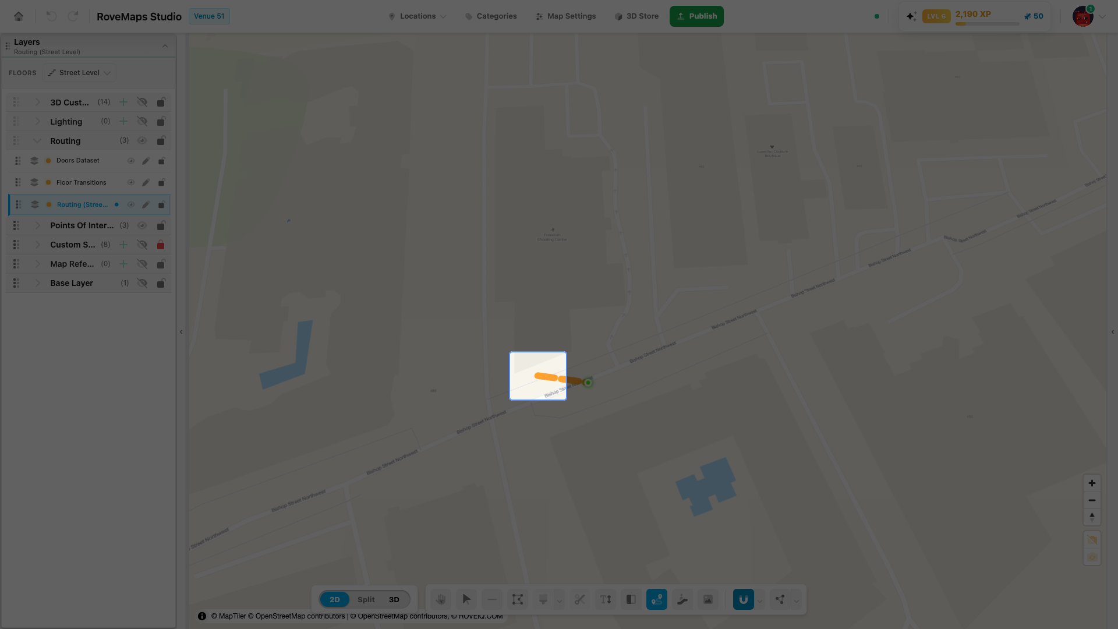
Task: Click the active routing path tool
Action: pyautogui.click(x=657, y=599)
